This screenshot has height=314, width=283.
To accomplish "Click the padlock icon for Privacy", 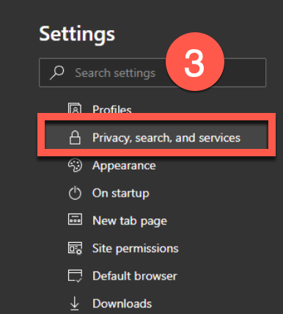I will point(75,137).
